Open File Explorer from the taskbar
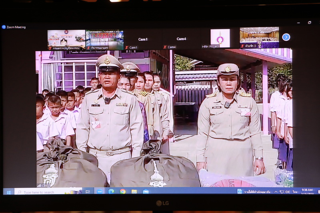320x213 pixels. [x=134, y=191]
